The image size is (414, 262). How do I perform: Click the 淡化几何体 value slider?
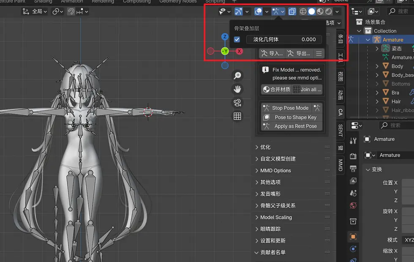point(284,40)
